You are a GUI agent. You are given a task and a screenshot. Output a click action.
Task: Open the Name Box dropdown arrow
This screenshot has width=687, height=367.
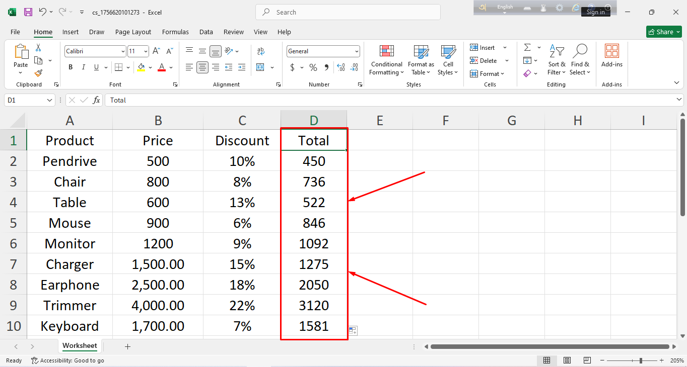49,100
